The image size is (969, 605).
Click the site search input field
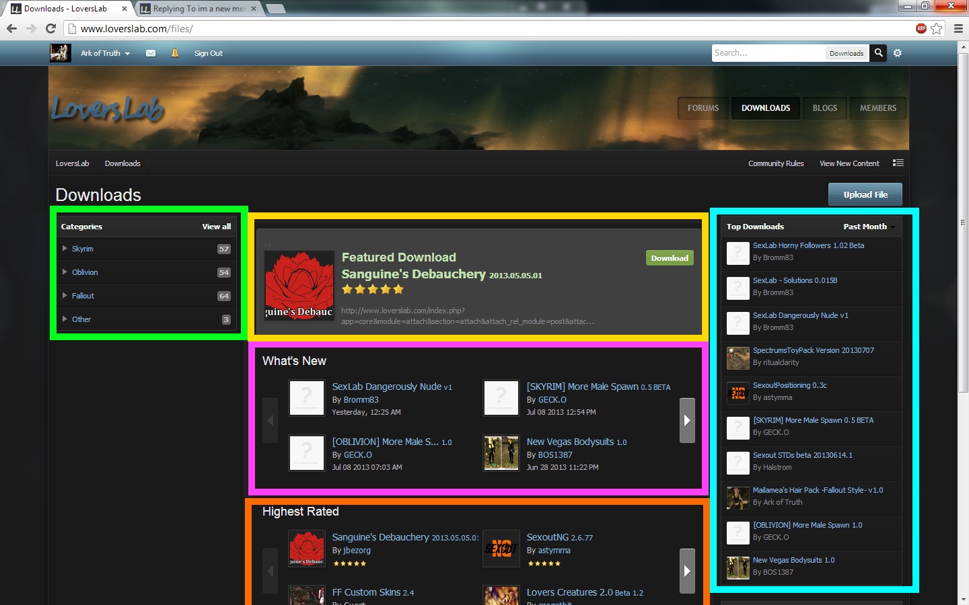(768, 53)
